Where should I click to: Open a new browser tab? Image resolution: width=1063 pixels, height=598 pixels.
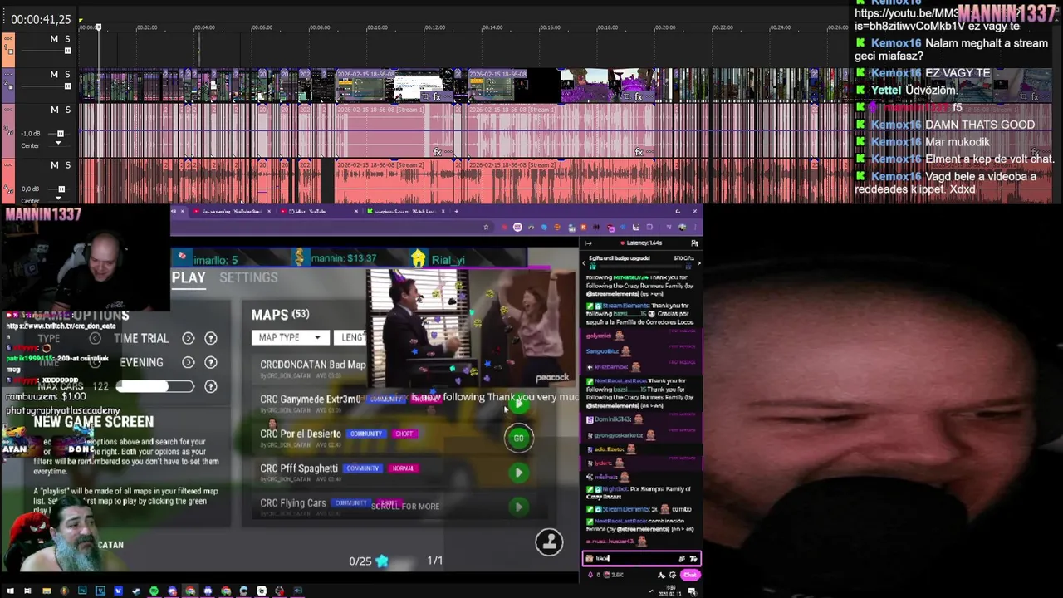tap(456, 211)
